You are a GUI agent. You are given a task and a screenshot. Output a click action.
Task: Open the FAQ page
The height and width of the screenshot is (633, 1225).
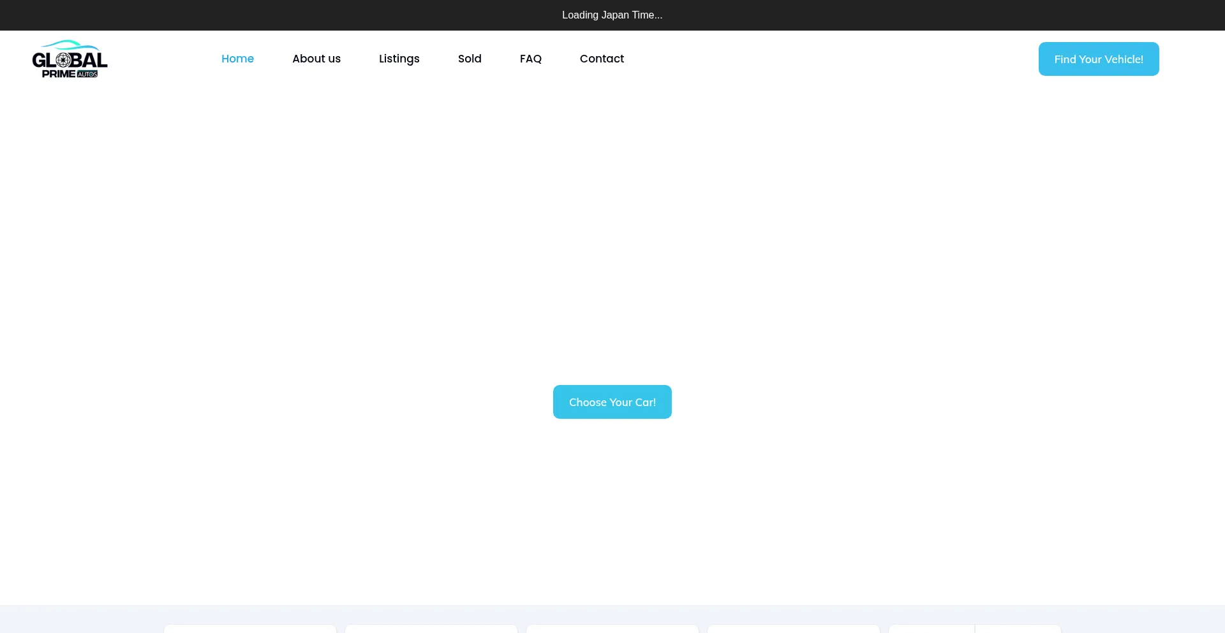tap(530, 59)
